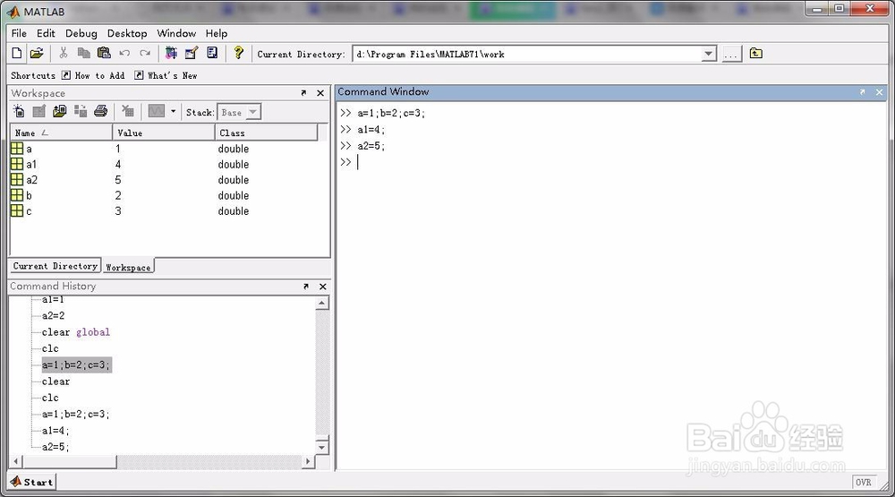Open a file with folder icon
895x497 pixels.
[x=37, y=53]
